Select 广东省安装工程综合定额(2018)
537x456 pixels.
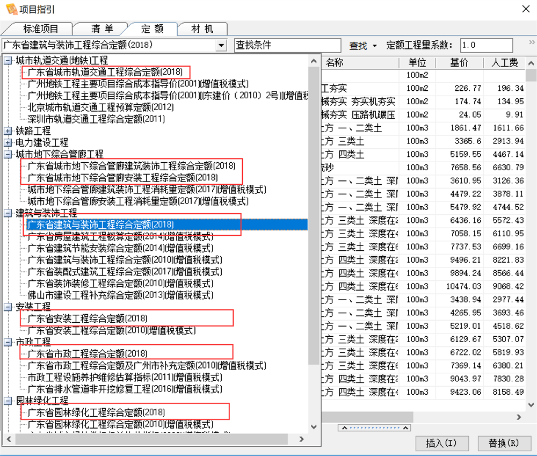coord(88,319)
